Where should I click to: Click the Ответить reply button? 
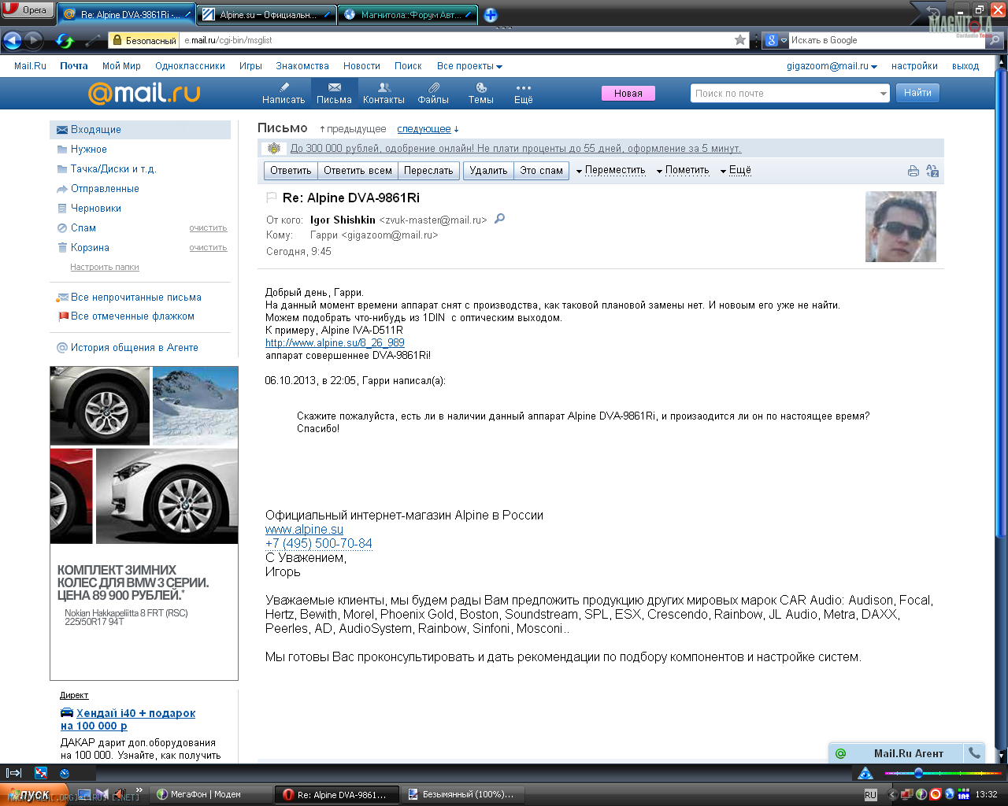[x=291, y=170]
